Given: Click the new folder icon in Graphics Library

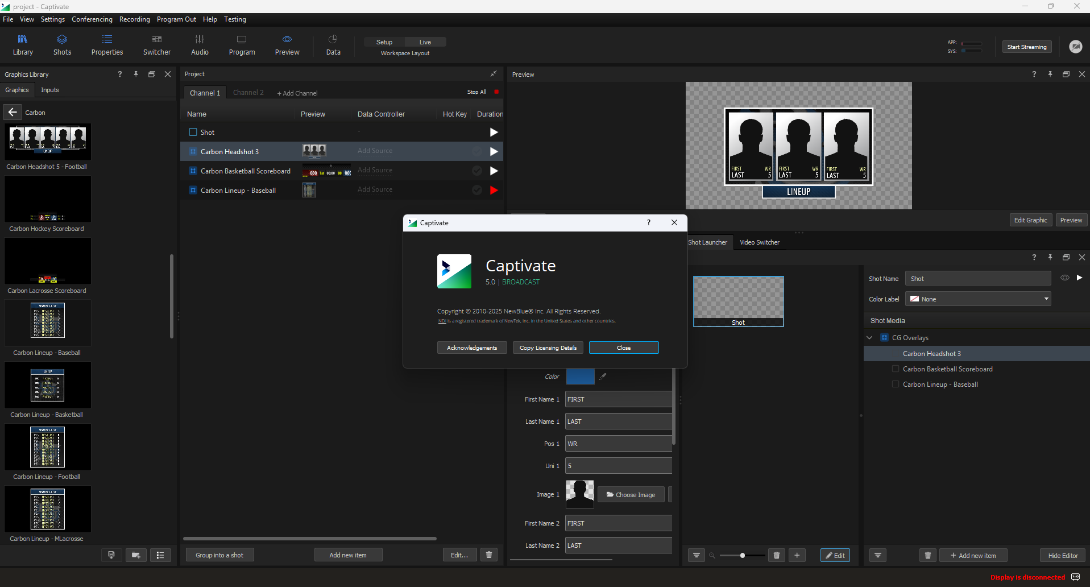Looking at the screenshot, I should (136, 555).
